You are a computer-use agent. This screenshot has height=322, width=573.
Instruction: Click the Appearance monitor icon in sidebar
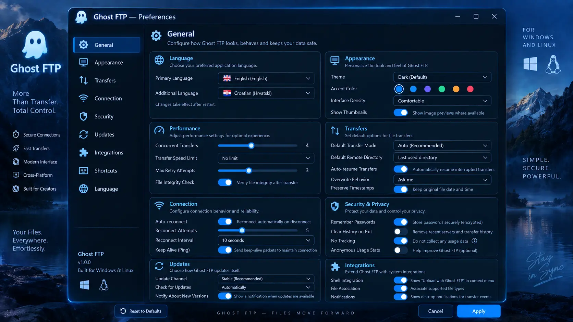83,63
